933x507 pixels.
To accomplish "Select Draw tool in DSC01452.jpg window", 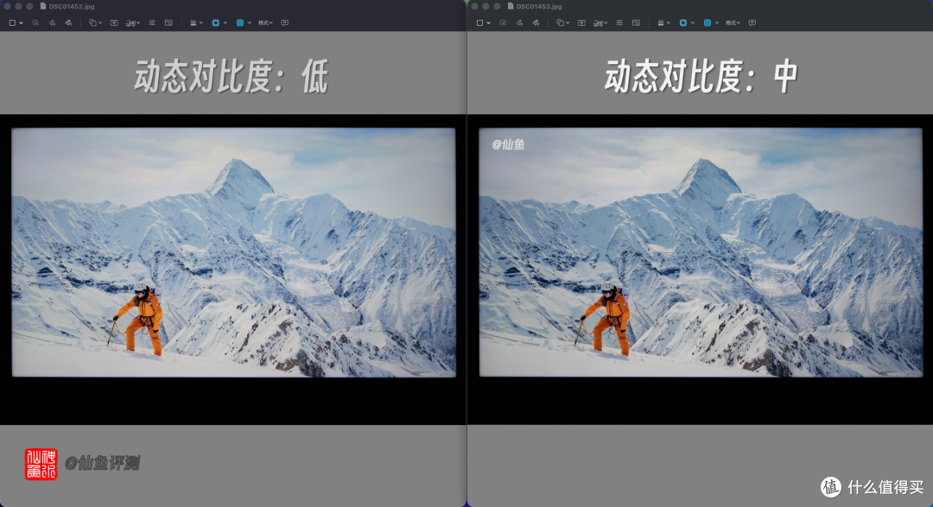I will (x=68, y=22).
